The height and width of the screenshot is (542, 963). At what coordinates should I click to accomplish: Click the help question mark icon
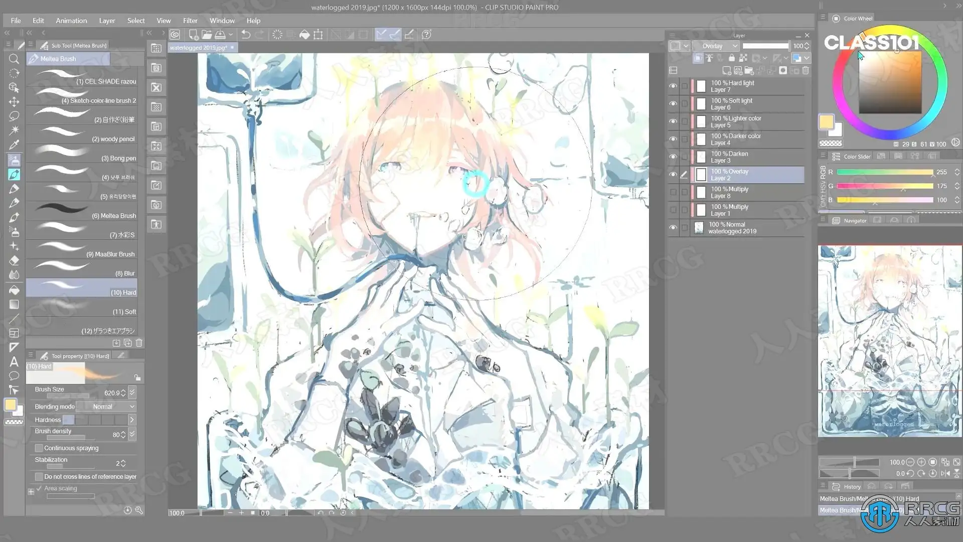coord(426,35)
